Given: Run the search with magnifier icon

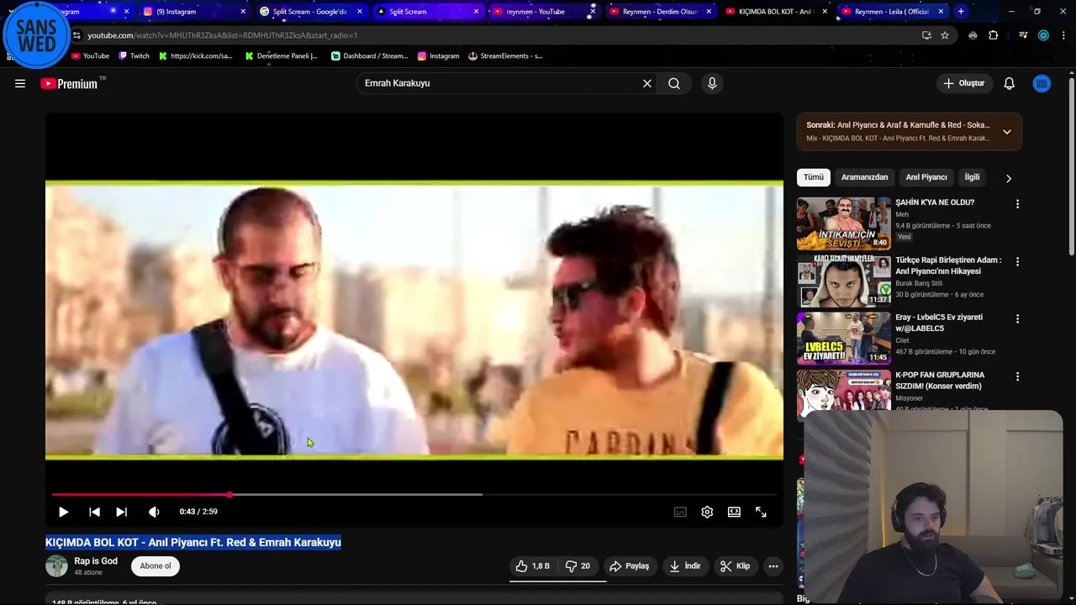Looking at the screenshot, I should 674,83.
